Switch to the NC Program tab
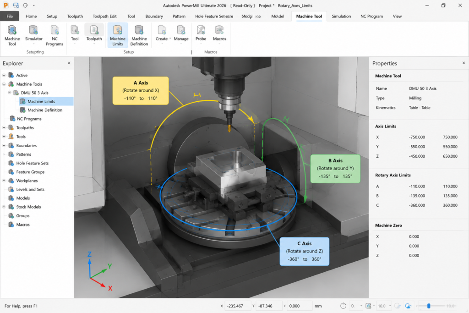469x313 pixels. point(371,16)
